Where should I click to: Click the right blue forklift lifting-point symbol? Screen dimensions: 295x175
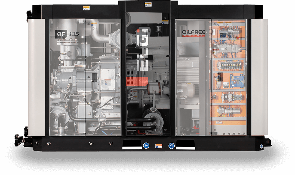171,145
